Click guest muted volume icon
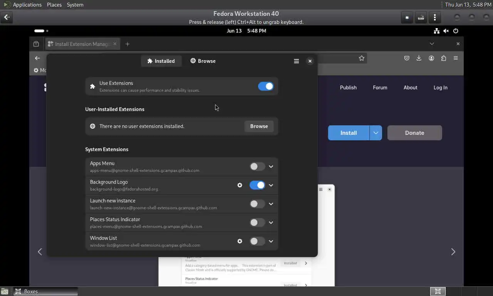This screenshot has width=493, height=296. click(446, 31)
